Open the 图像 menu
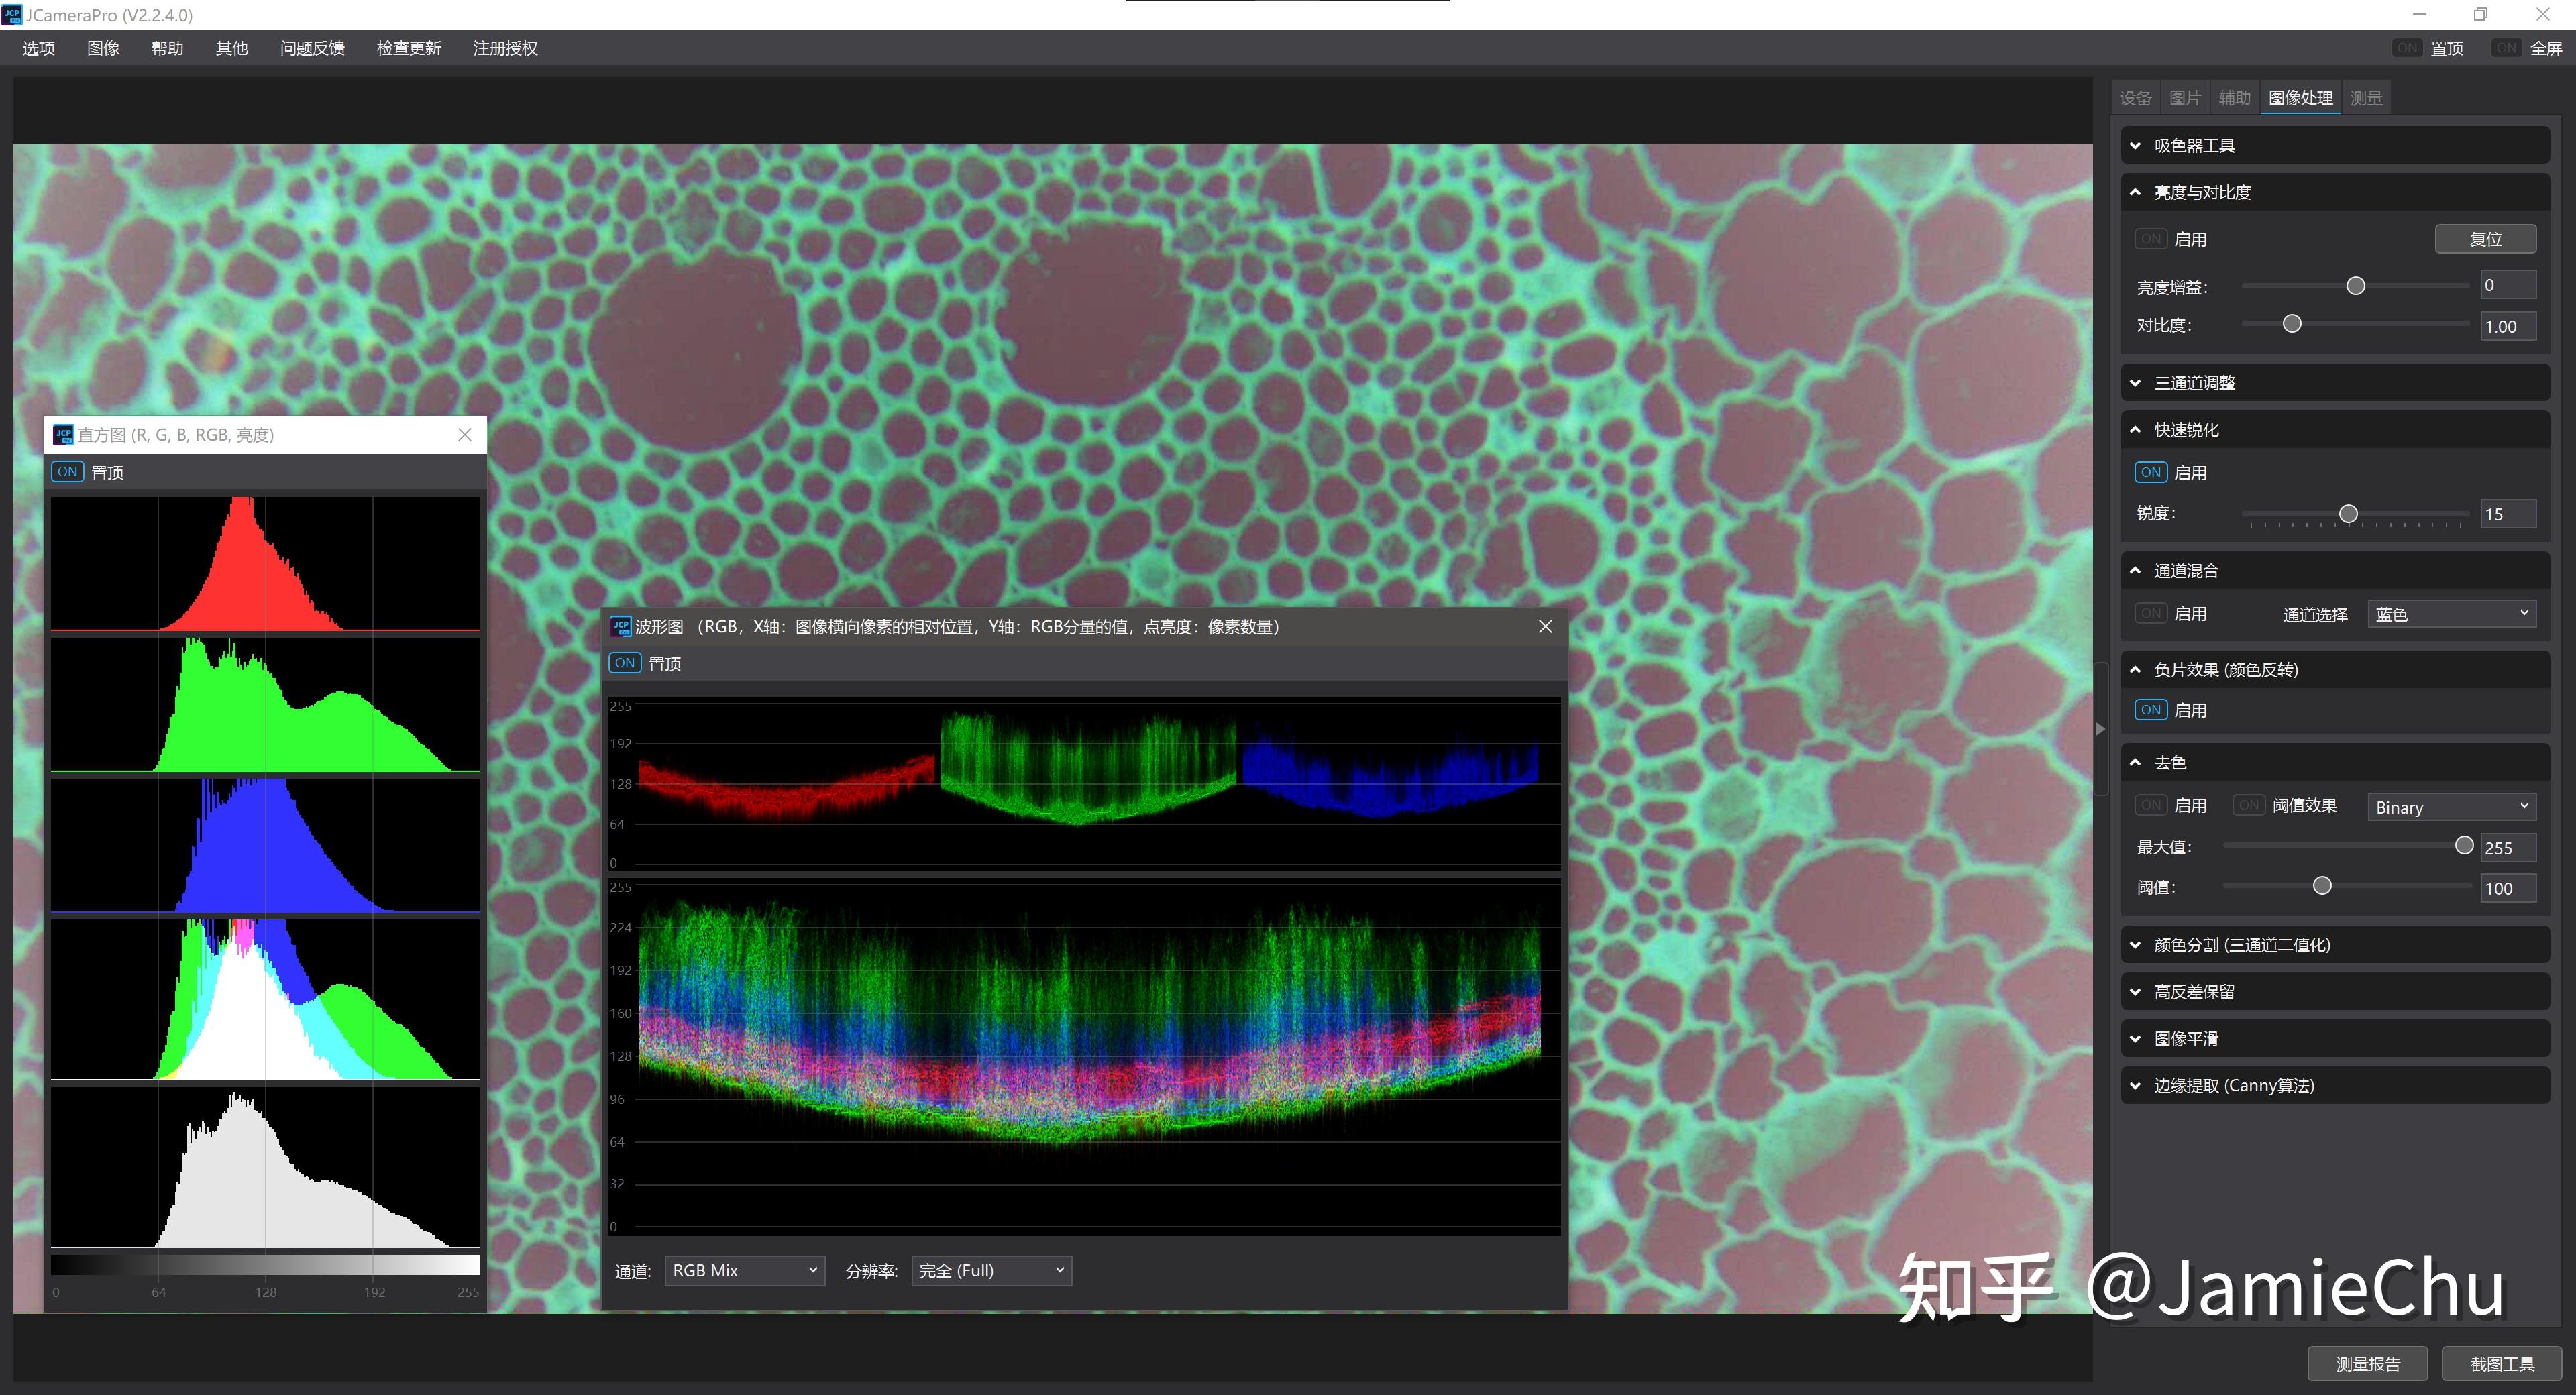This screenshot has height=1395, width=2576. coord(103,48)
